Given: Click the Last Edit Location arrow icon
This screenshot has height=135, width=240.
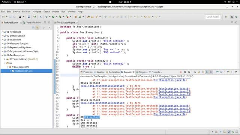Looking at the screenshot, I should click(x=145, y=17).
